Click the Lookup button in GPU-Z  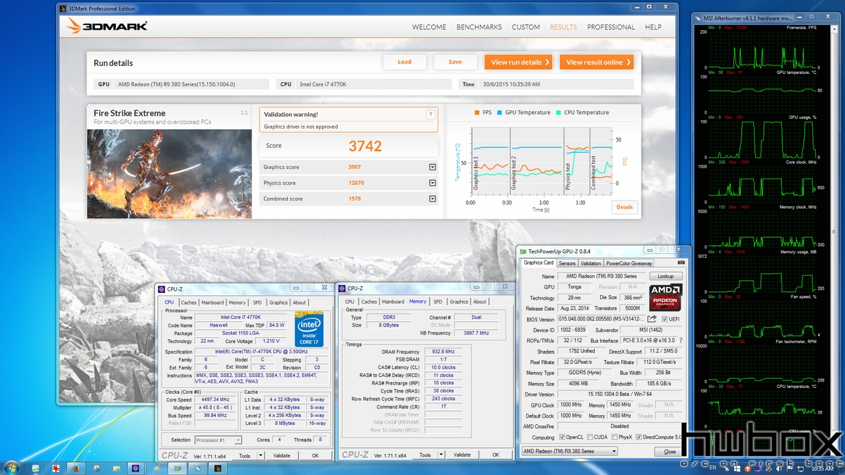[x=665, y=276]
